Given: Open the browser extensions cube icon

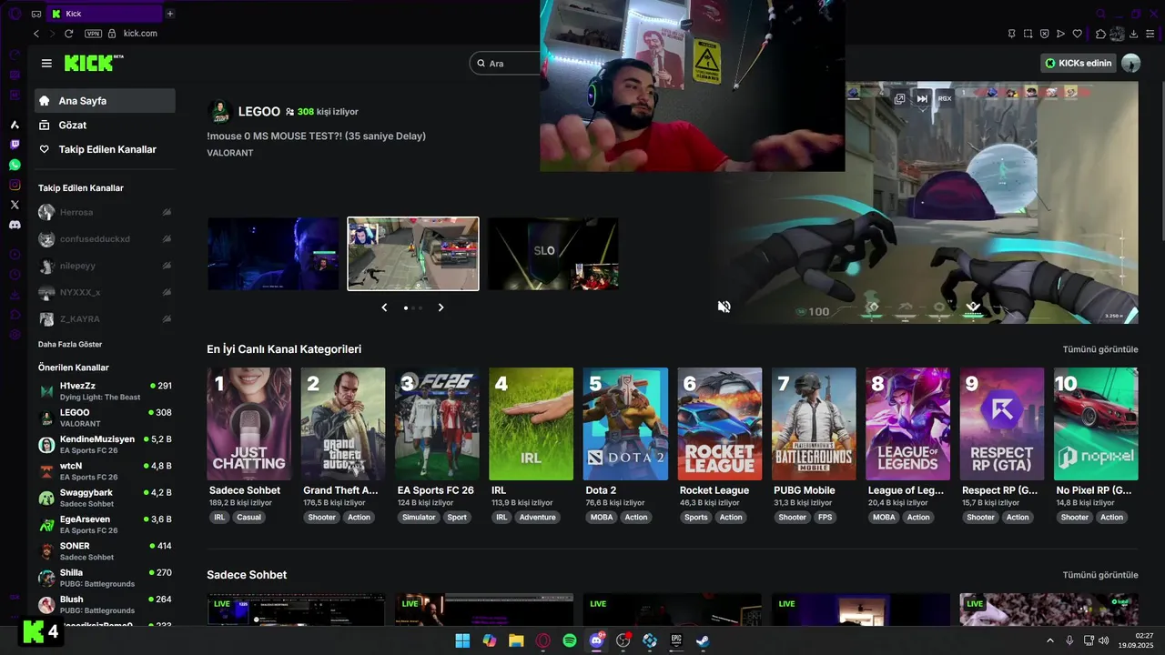Looking at the screenshot, I should pyautogui.click(x=1100, y=34).
